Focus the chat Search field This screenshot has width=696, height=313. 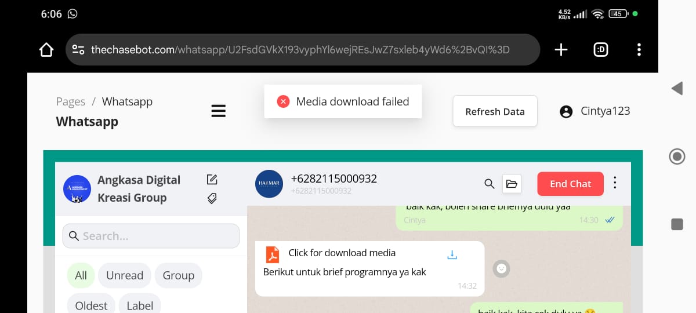point(151,236)
